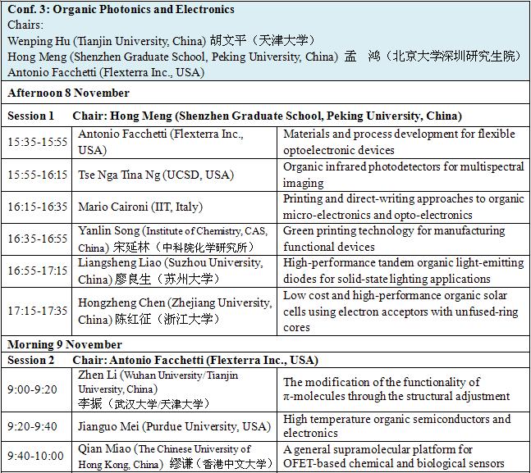
Task: Select the Session 1 chair row
Action: click(x=235, y=116)
